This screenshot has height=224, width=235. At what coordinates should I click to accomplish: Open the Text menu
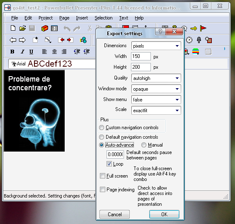(124, 18)
